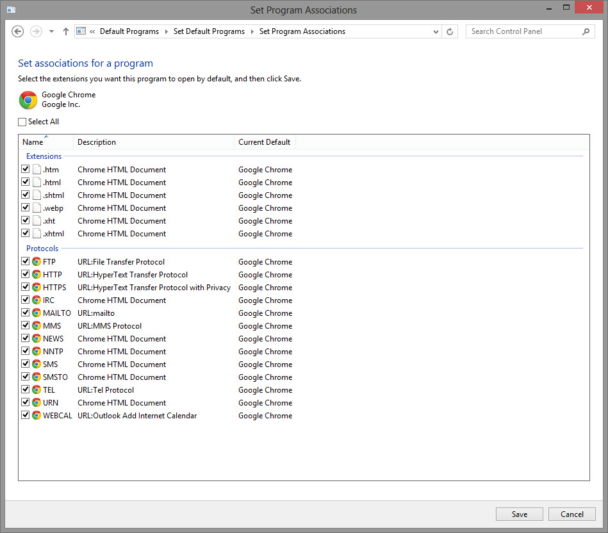Viewport: 608px width, 533px height.
Task: Uncheck the MAILTO protocol checkbox
Action: point(26,313)
